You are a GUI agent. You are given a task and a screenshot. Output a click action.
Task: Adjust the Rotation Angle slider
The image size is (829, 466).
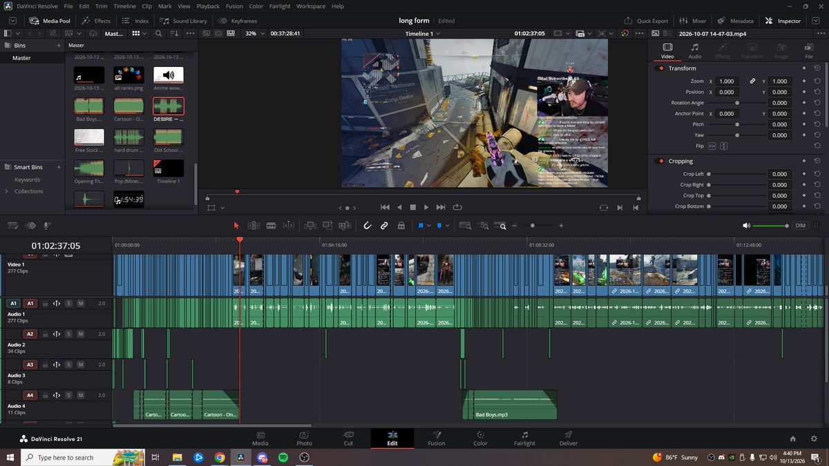click(x=737, y=103)
